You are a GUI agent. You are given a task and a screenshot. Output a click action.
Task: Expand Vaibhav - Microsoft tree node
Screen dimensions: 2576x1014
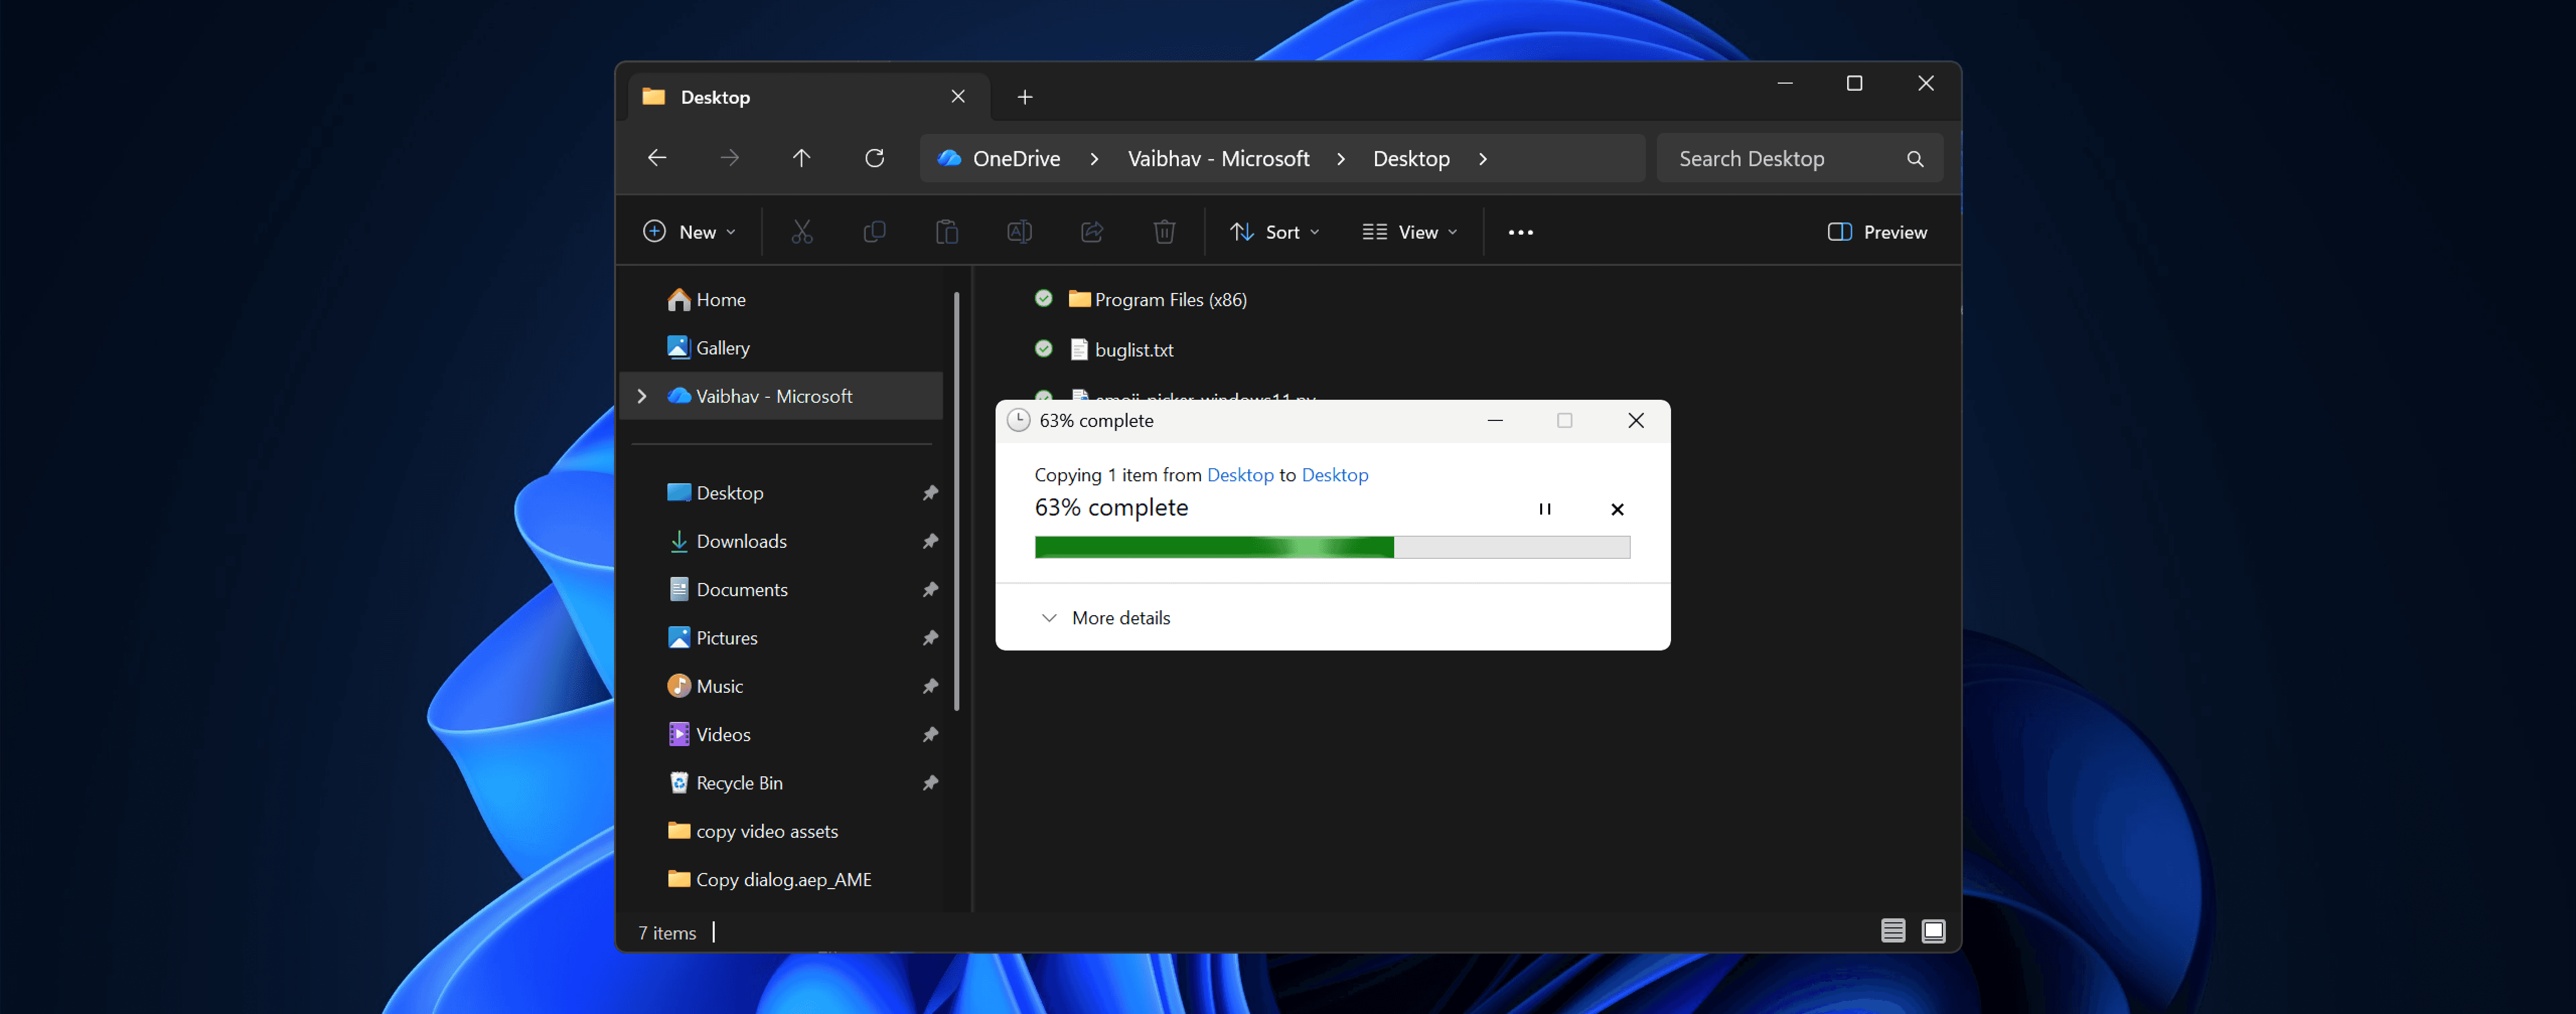tap(642, 396)
